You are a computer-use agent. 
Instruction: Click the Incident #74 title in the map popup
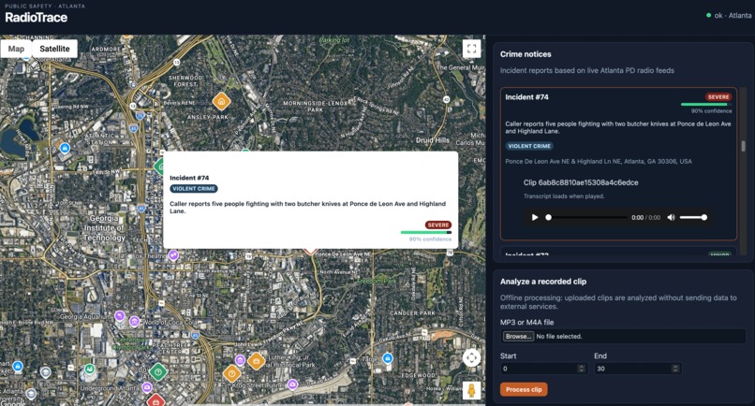click(x=189, y=178)
